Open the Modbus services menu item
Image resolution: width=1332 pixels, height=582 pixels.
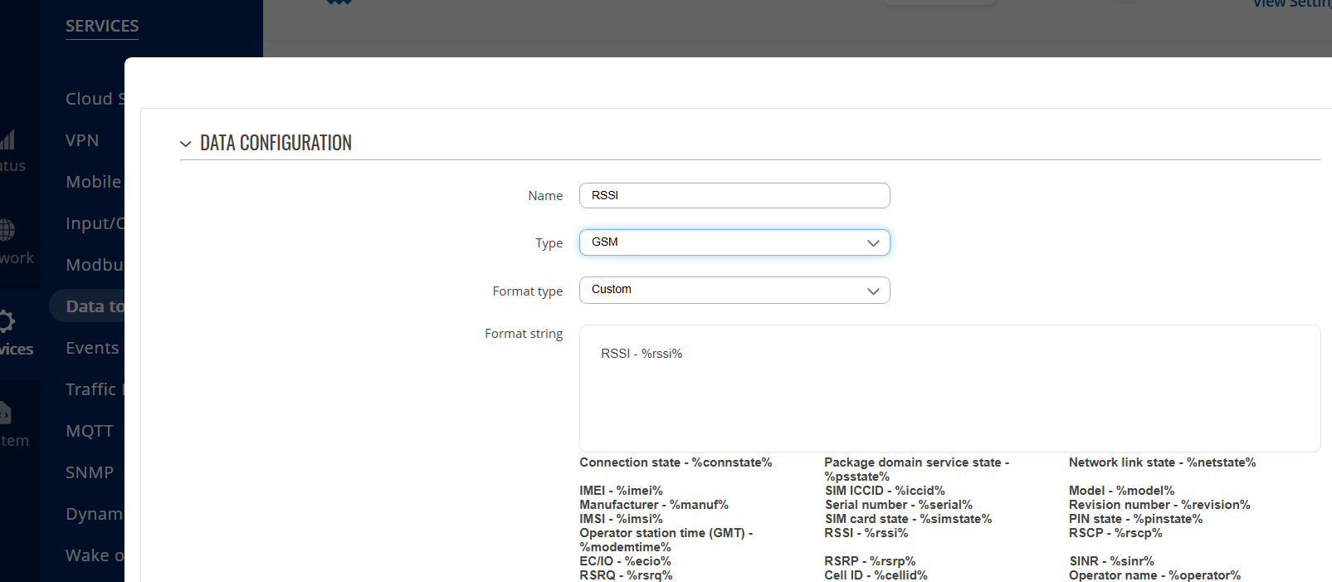[x=95, y=265]
